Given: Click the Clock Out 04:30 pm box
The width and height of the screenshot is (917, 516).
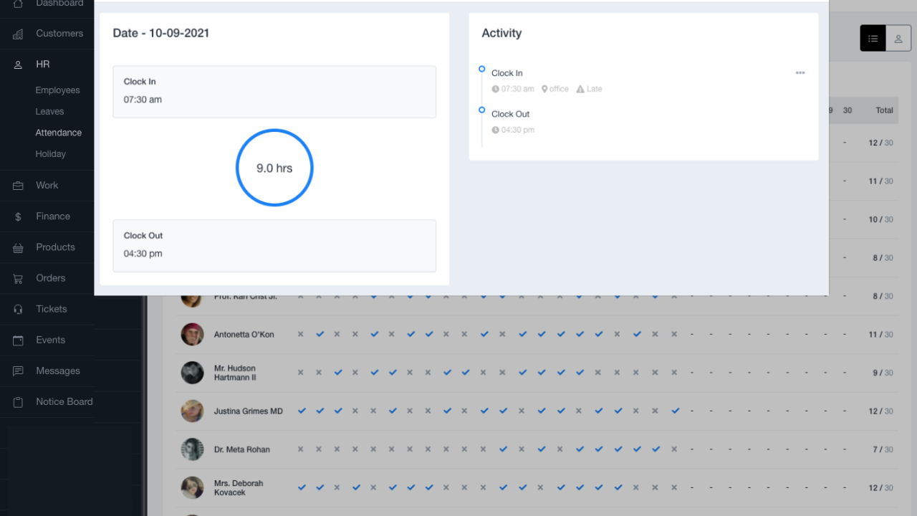Looking at the screenshot, I should pos(274,246).
